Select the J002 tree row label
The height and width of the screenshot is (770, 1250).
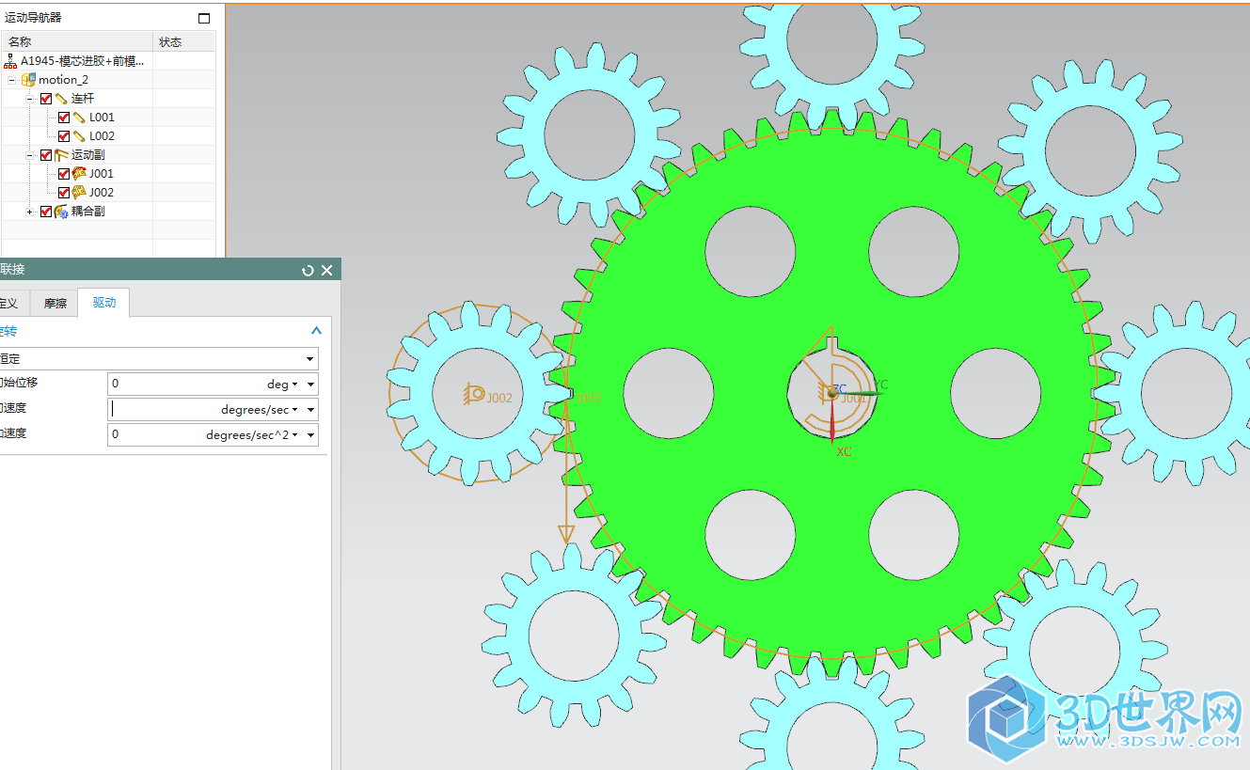tap(102, 193)
